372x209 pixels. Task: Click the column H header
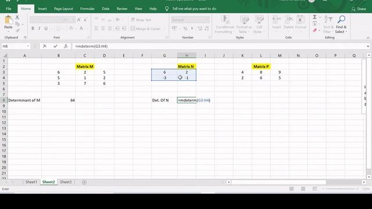tap(187, 56)
